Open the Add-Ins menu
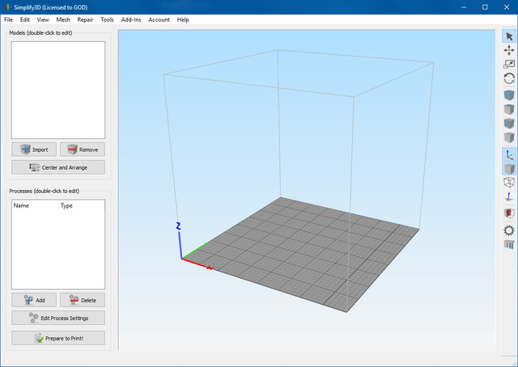 click(x=131, y=19)
